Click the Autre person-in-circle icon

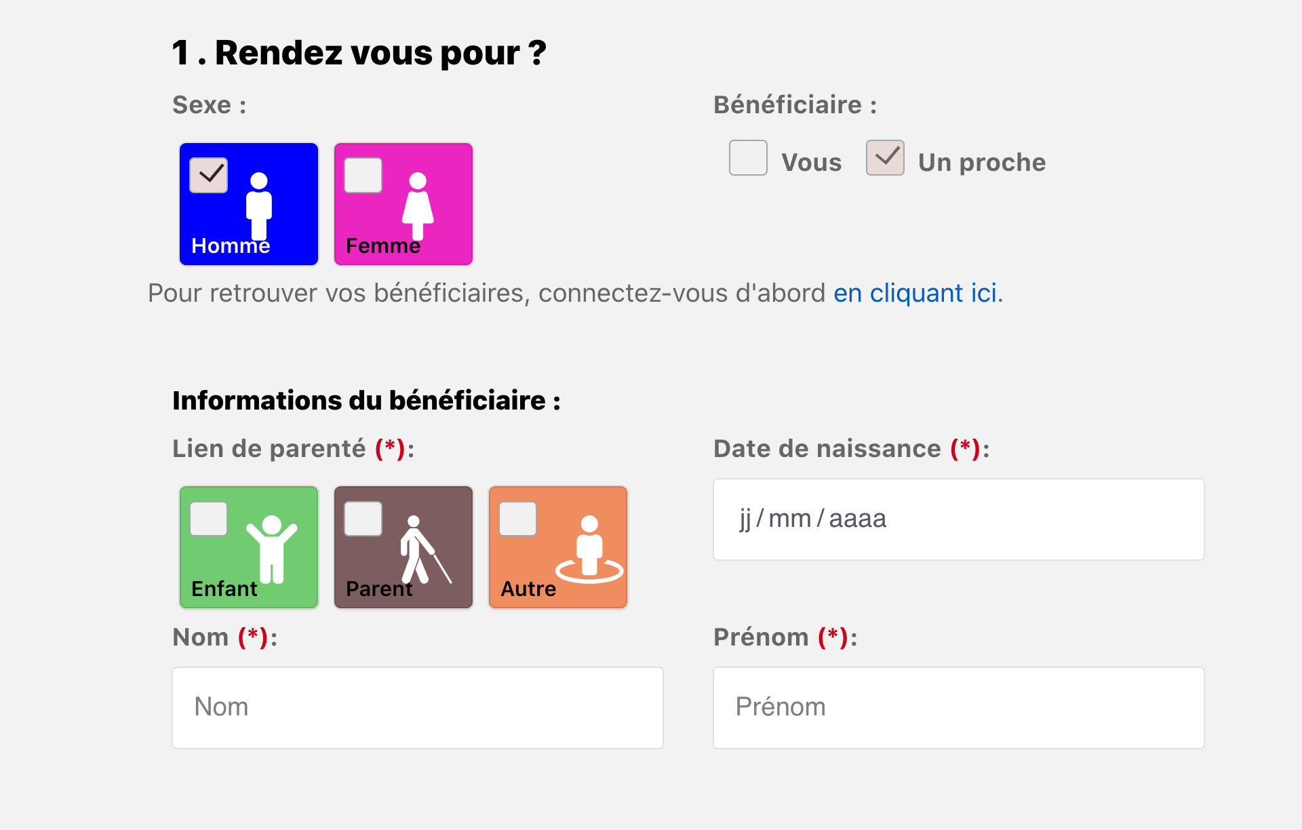[x=589, y=550]
